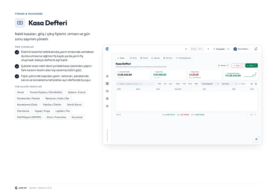The height and width of the screenshot is (196, 277).
Task: Open the Gün Sonu tab
Action: point(168,58)
